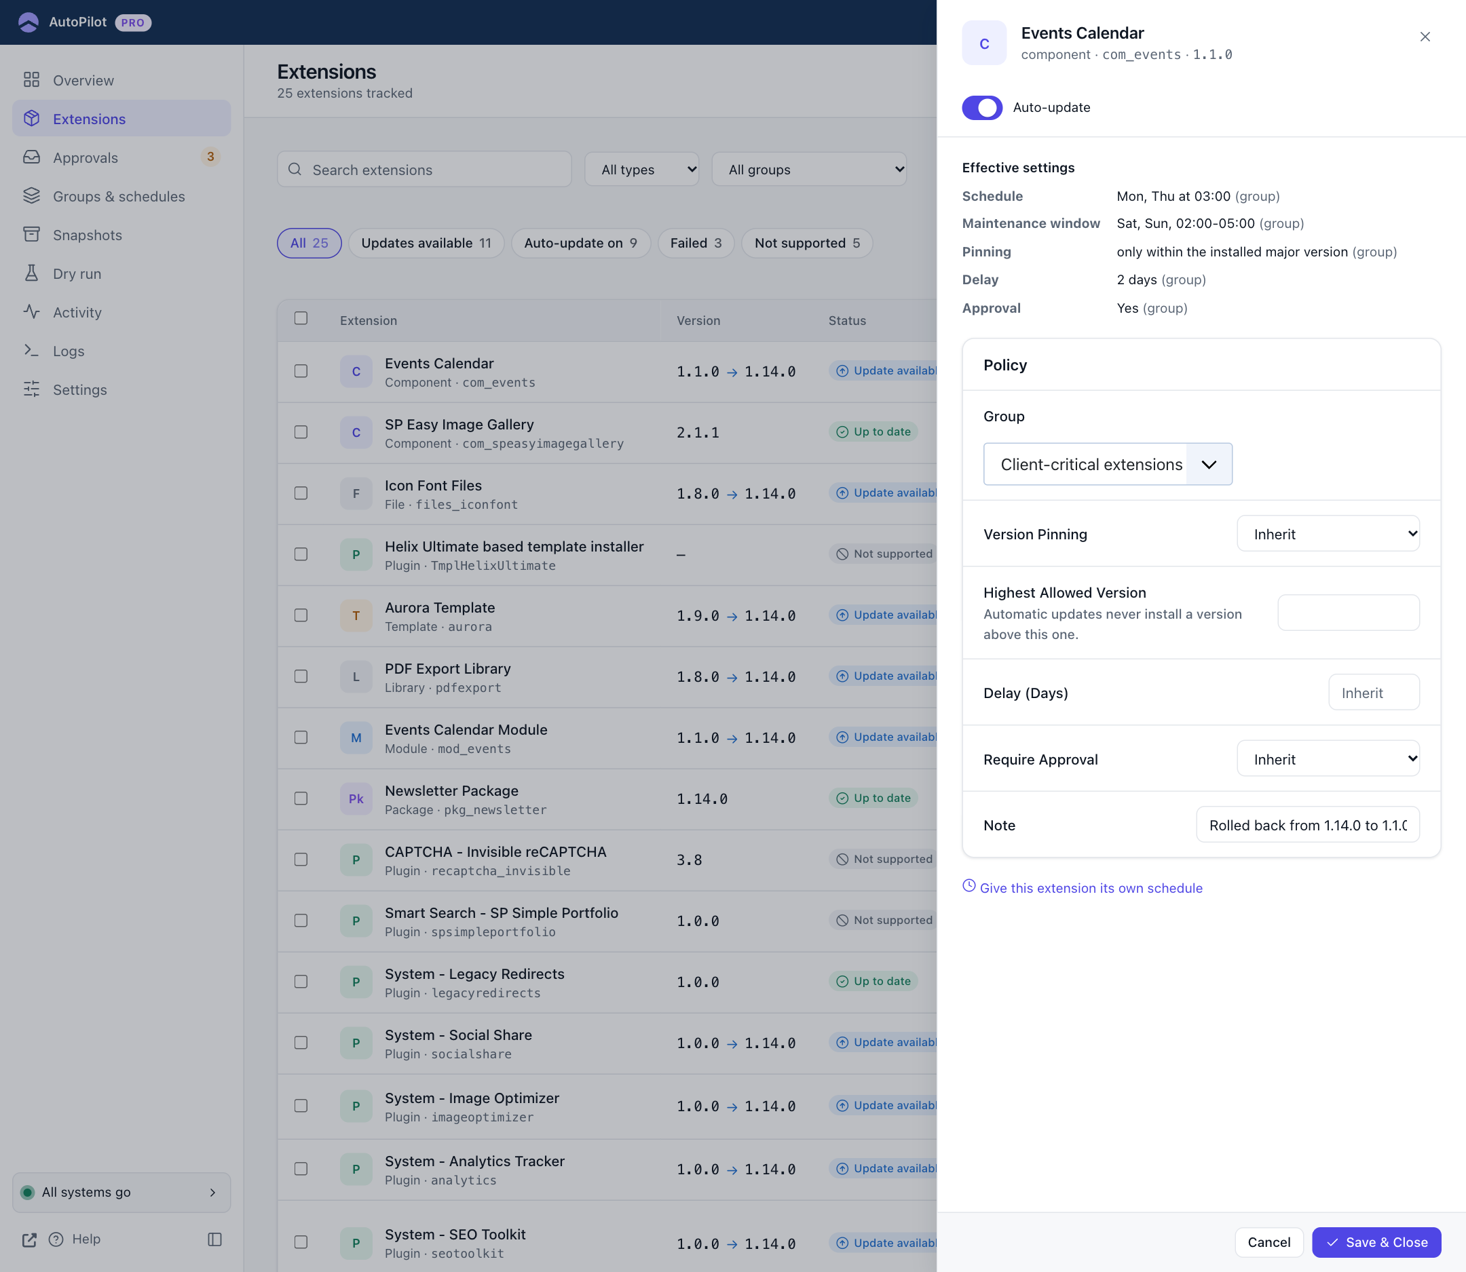The height and width of the screenshot is (1272, 1466).
Task: Select the Auto-update on filter tab
Action: click(581, 243)
